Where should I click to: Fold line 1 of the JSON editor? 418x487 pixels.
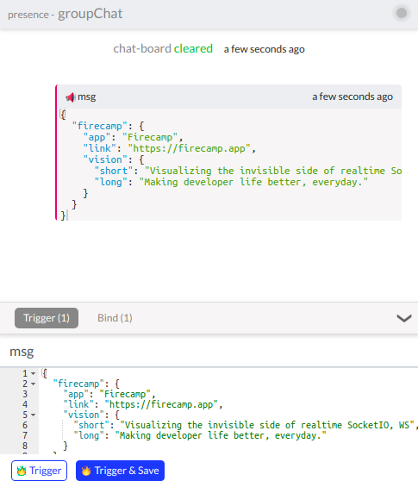(x=34, y=373)
